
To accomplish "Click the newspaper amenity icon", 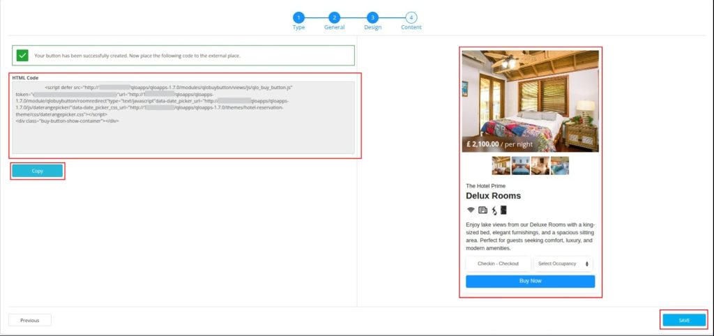I will [x=483, y=210].
